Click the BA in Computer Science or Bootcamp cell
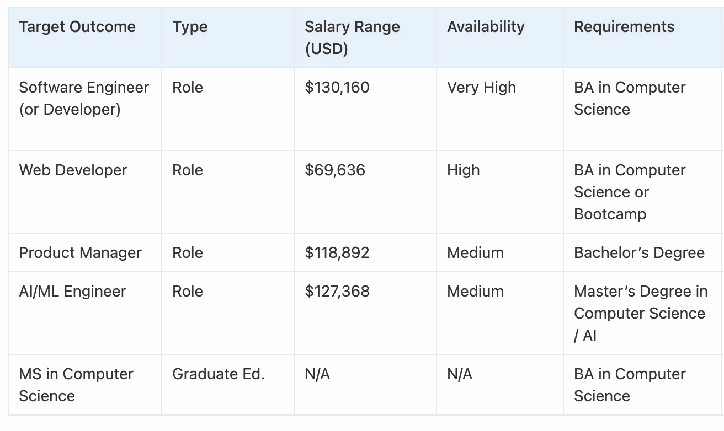 tap(643, 192)
